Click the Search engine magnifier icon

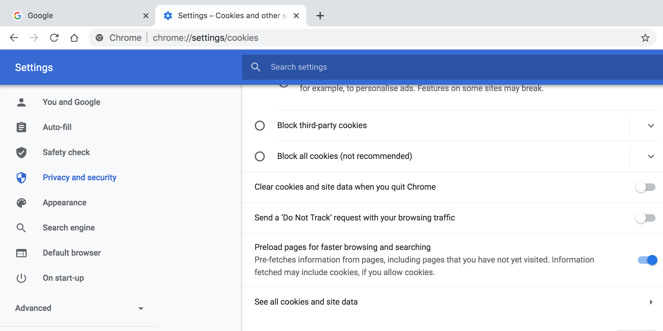click(21, 228)
